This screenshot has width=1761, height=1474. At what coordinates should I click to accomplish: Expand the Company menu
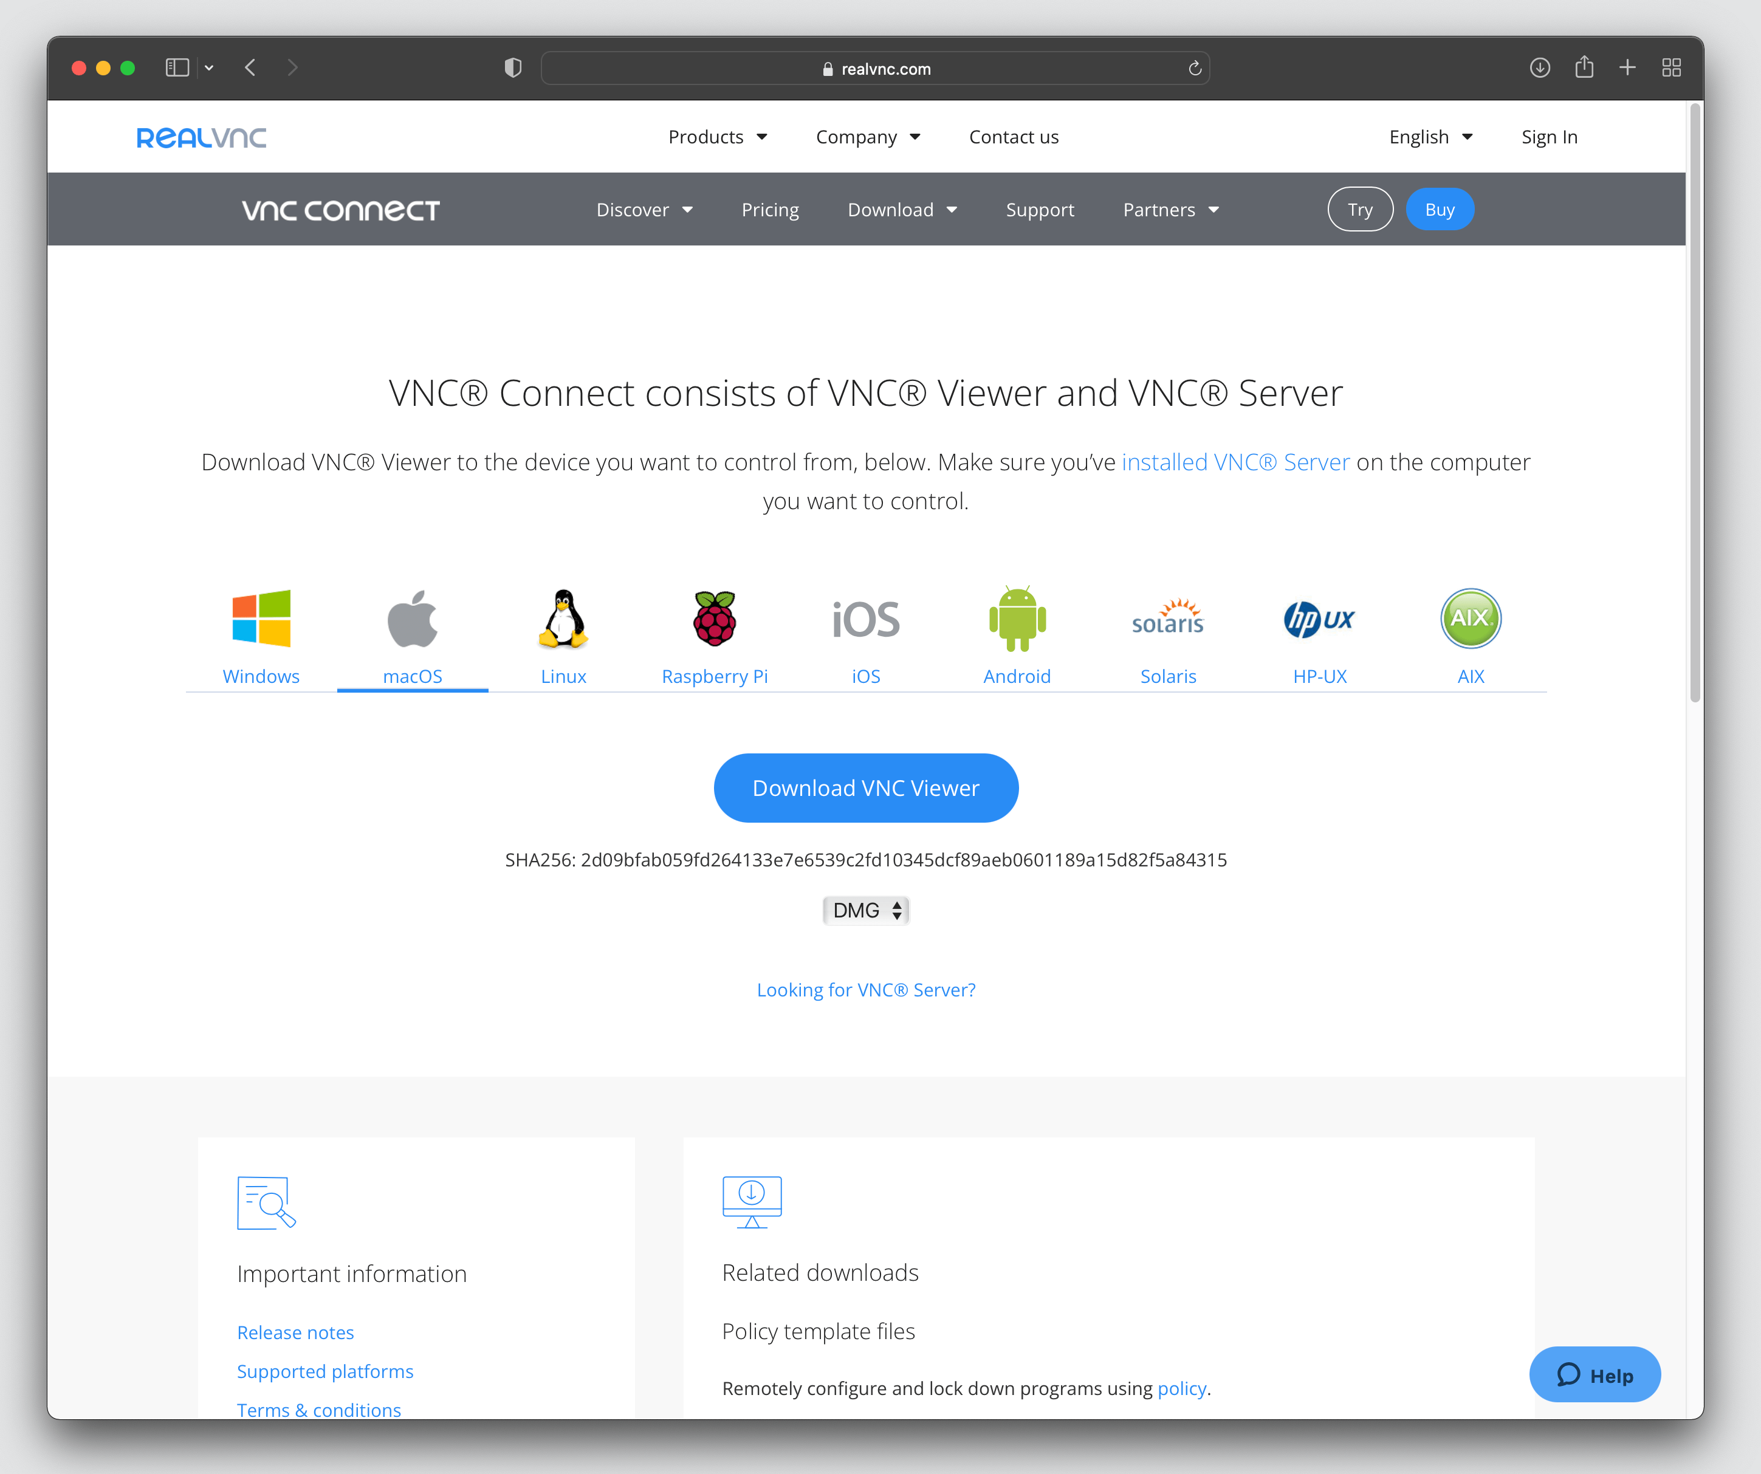868,137
